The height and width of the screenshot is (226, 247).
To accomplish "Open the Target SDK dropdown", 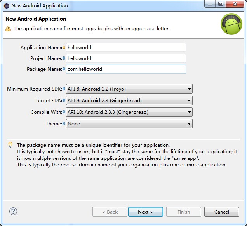I will [x=129, y=101].
